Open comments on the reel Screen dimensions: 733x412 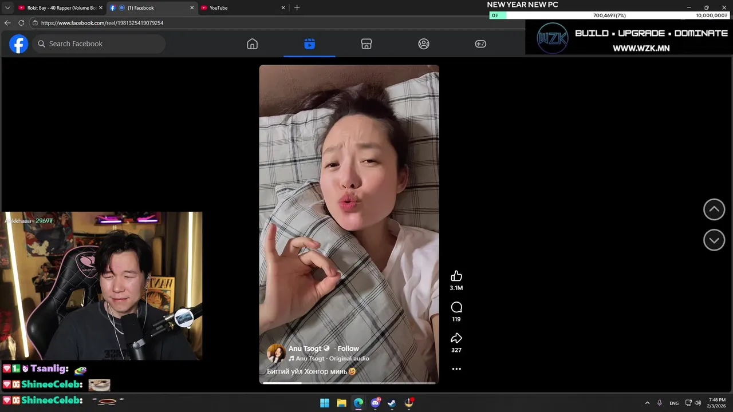456,307
